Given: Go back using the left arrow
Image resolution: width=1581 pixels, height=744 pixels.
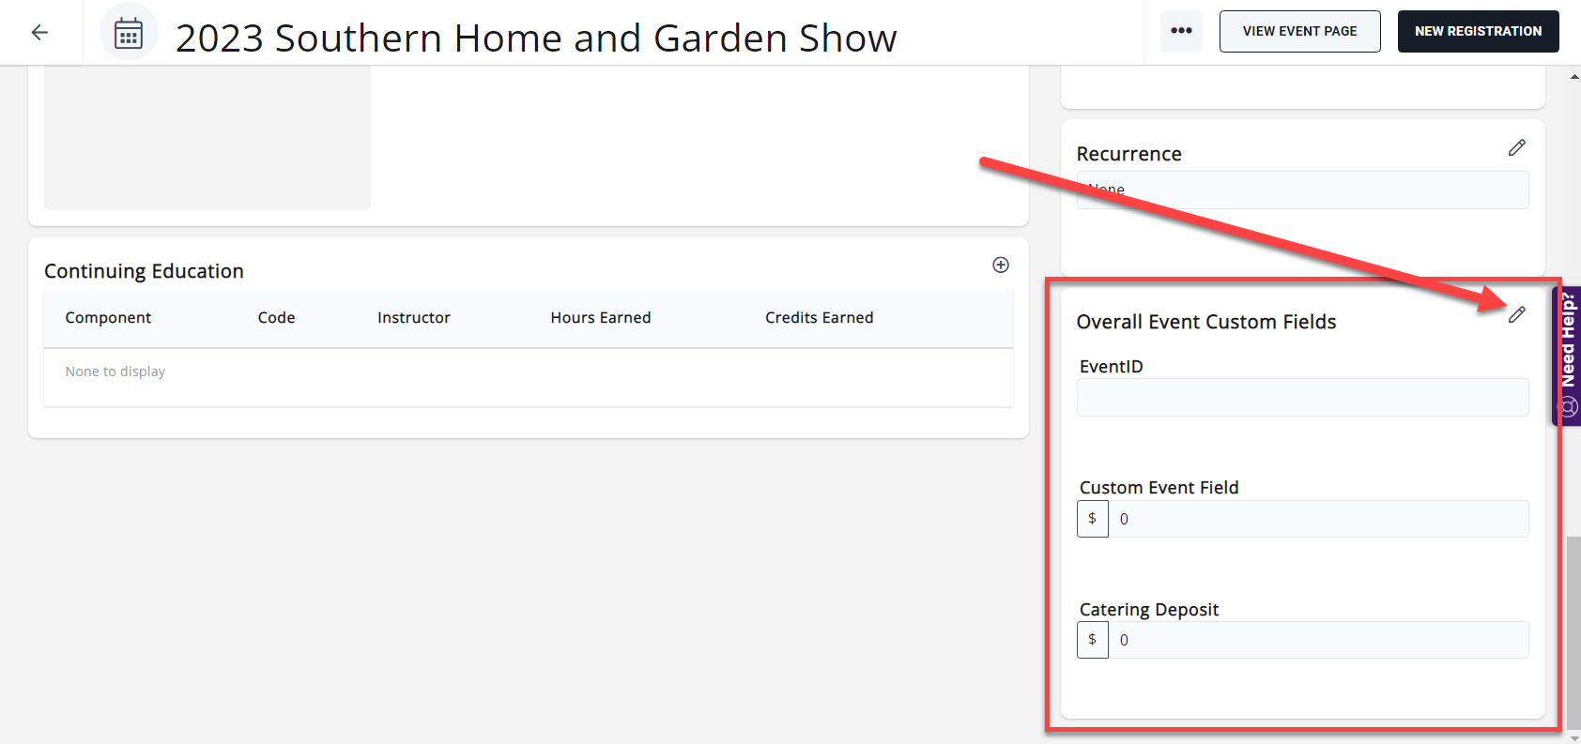Looking at the screenshot, I should 39,33.
